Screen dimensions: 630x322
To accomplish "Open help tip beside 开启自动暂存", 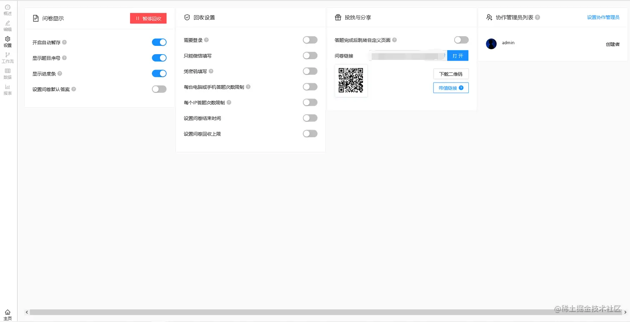I will [x=64, y=42].
